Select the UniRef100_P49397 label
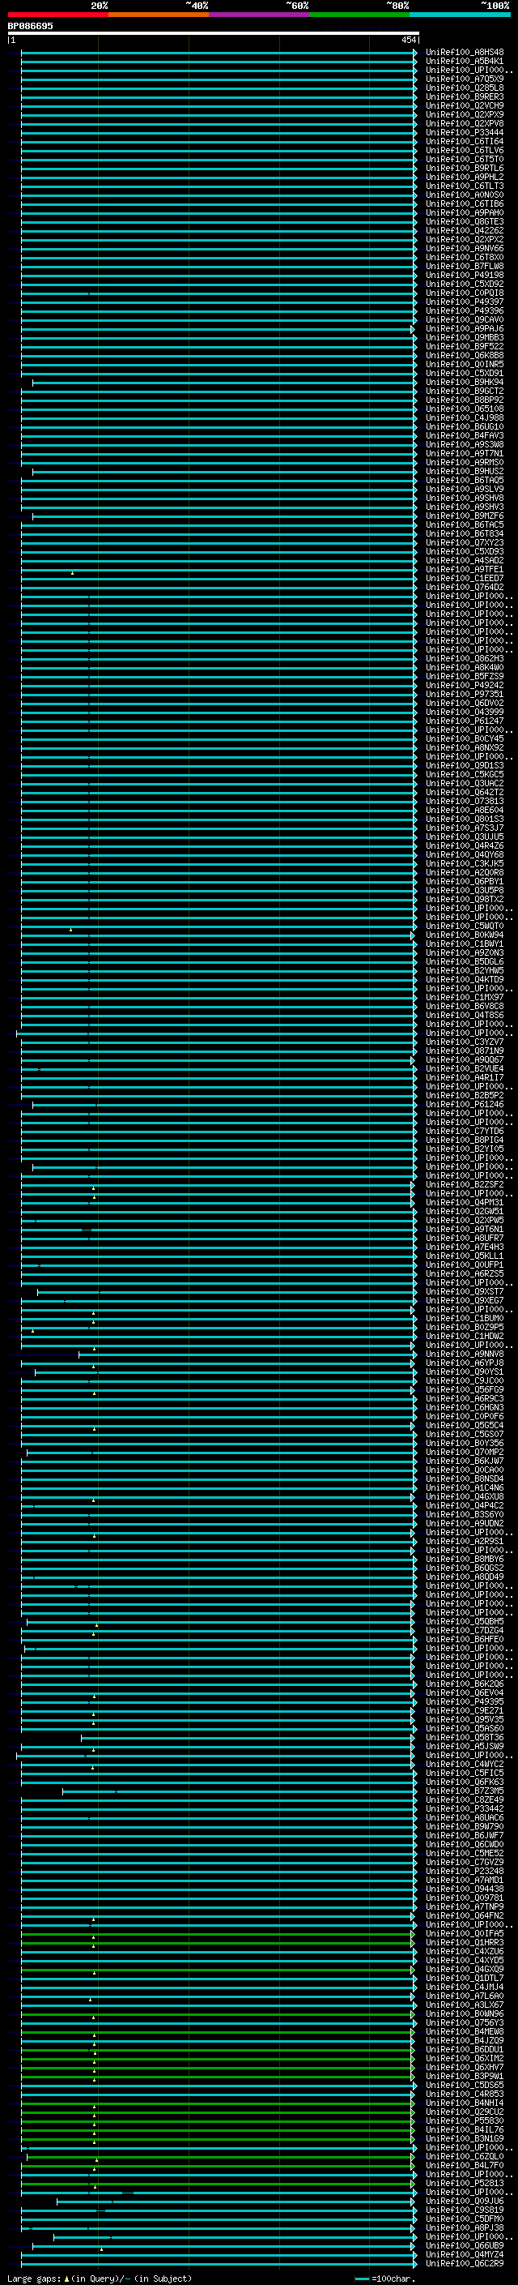The width and height of the screenshot is (518, 2285). coord(465,302)
